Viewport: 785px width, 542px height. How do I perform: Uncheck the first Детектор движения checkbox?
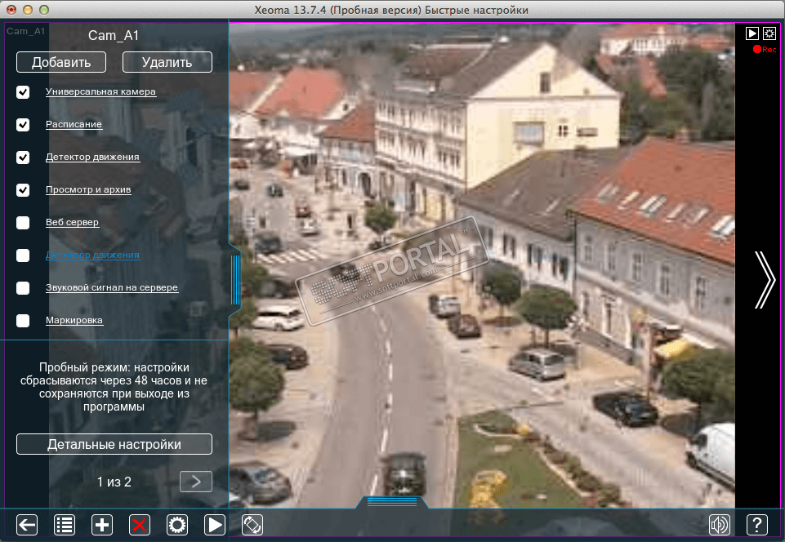click(x=23, y=158)
